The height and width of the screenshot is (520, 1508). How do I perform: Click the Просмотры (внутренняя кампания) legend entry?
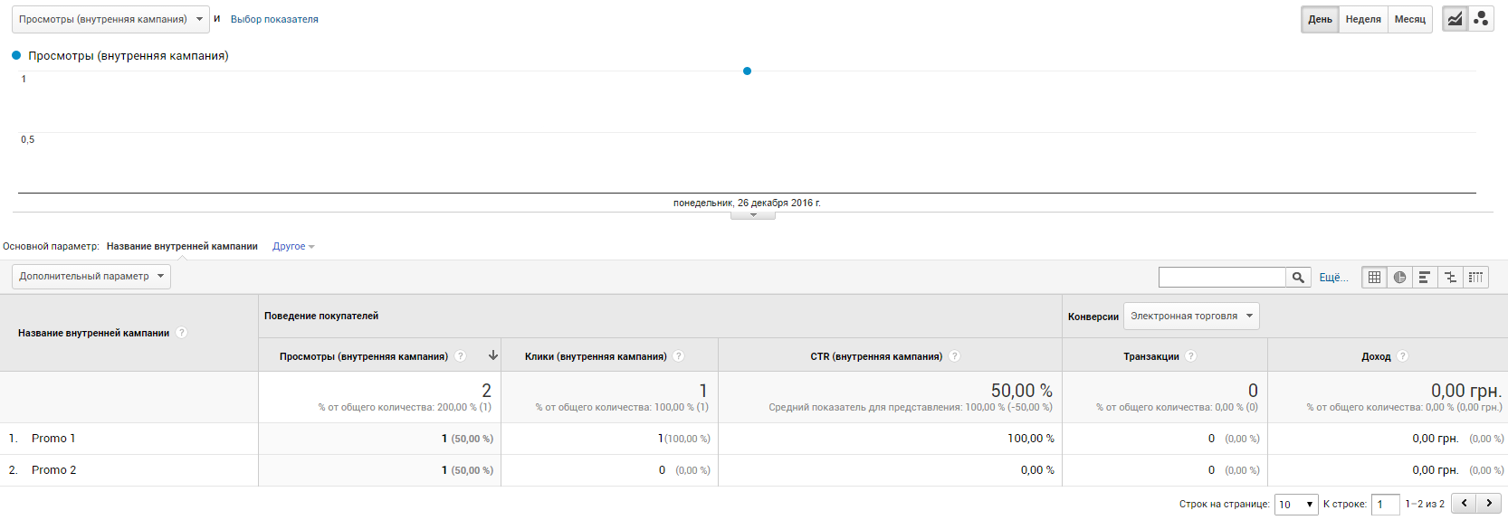[119, 55]
